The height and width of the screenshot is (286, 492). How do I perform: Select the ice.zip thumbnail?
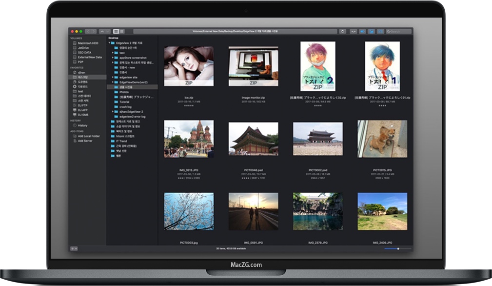[x=189, y=66]
